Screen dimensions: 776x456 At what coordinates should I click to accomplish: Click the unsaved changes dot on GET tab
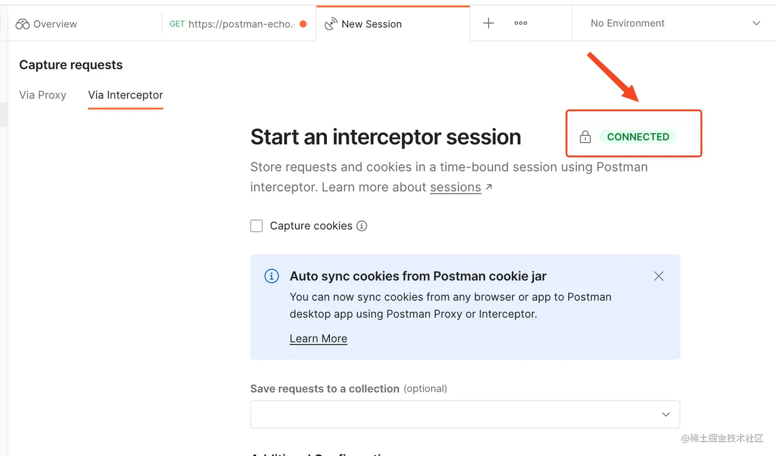click(x=303, y=24)
